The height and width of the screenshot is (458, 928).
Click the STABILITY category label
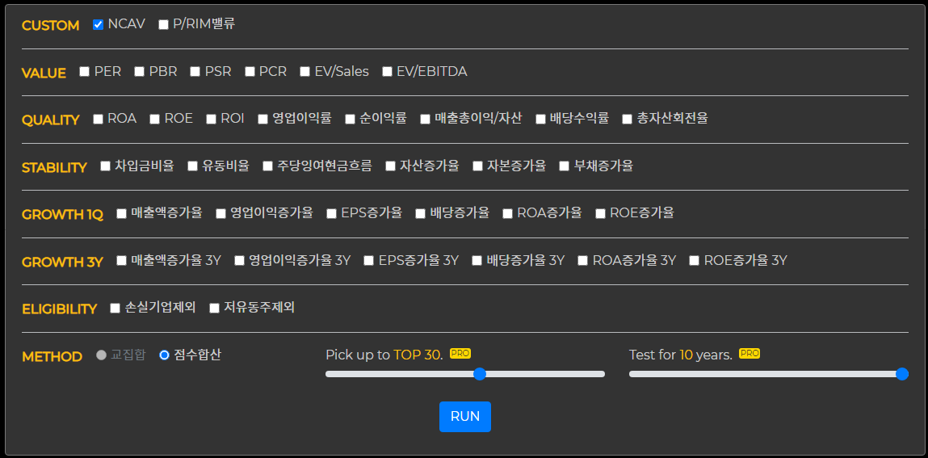(x=54, y=167)
